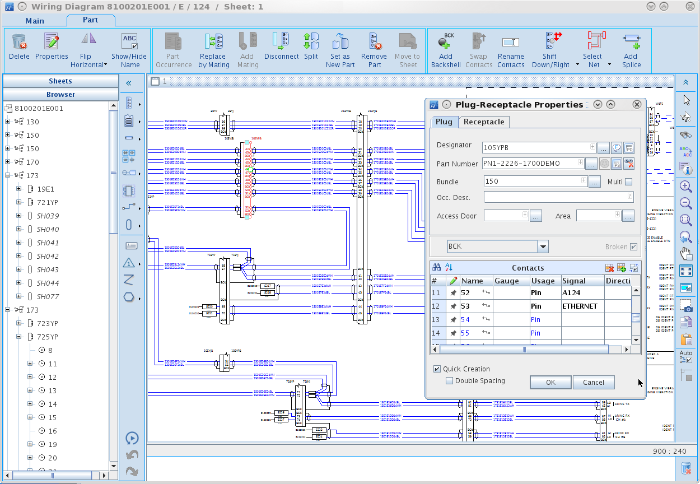The width and height of the screenshot is (700, 484).
Task: Switch to the Receptacle tab
Action: 484,122
